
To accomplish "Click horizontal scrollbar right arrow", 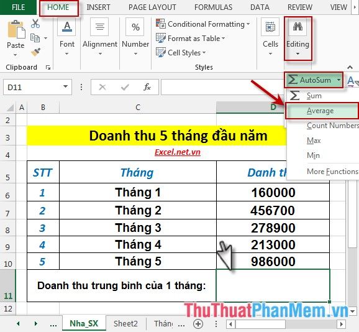I will (x=342, y=324).
